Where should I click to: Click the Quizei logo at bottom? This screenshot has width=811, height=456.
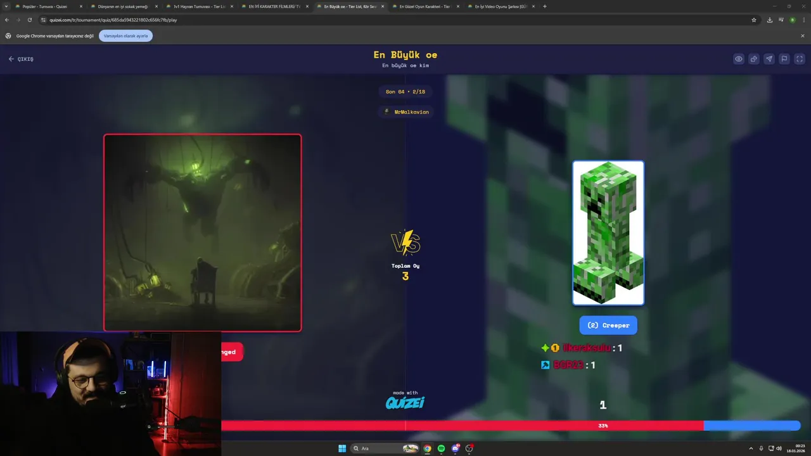(405, 403)
